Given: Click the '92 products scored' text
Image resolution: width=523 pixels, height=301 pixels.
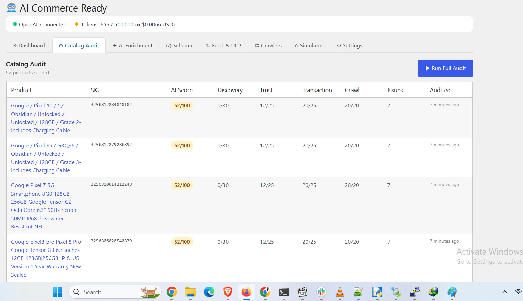Looking at the screenshot, I should coord(28,73).
